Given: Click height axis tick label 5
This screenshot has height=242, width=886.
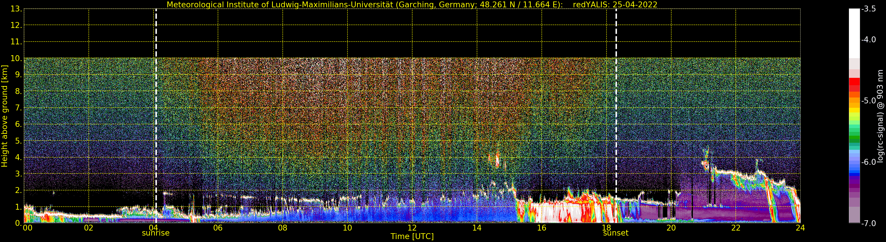Looking at the screenshot, I should pos(18,141).
